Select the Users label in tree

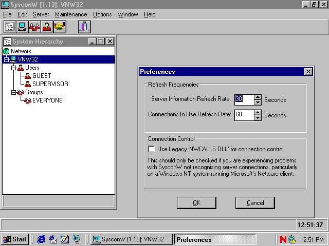click(x=32, y=68)
